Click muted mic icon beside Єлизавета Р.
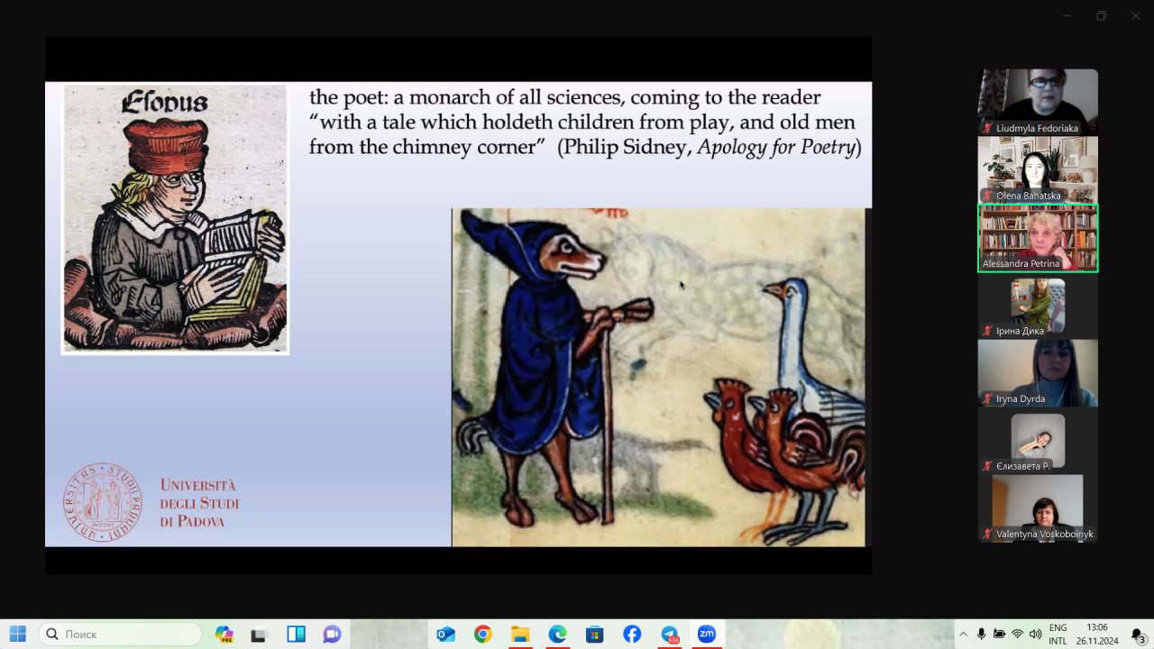This screenshot has width=1154, height=649. pyautogui.click(x=988, y=466)
